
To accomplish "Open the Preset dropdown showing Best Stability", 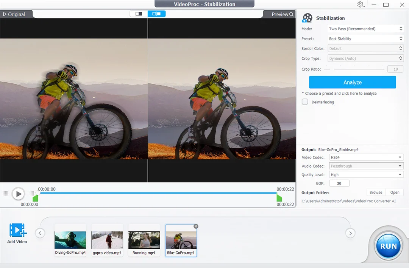I will [x=365, y=39].
